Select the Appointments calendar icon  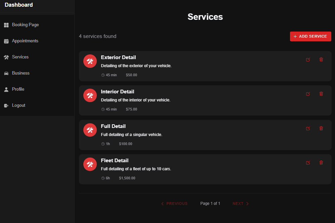[6, 41]
